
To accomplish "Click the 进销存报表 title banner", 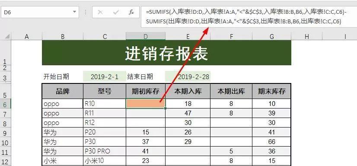I will (x=166, y=53).
